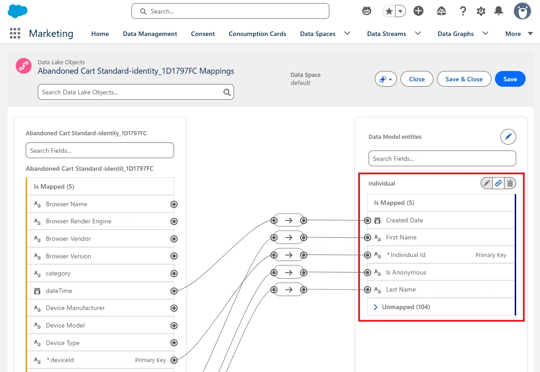Image resolution: width=540 pixels, height=372 pixels.
Task: Open the More navigation dropdown
Action: (519, 34)
